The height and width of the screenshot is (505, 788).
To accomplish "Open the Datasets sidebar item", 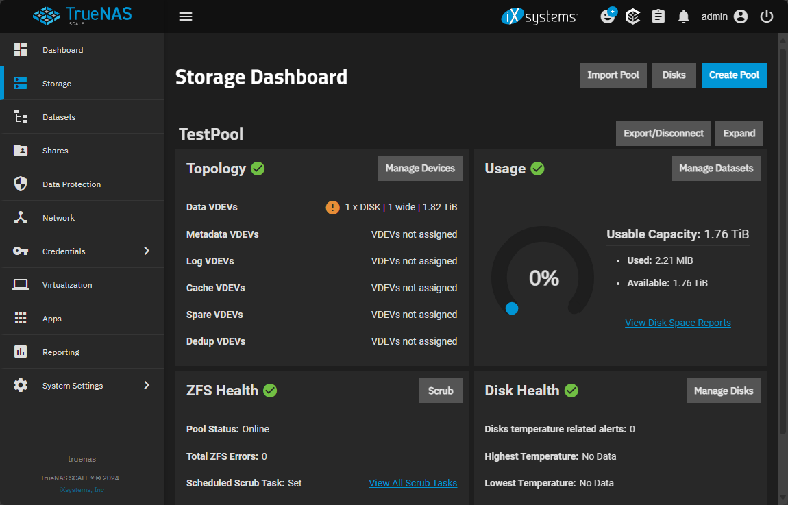I will click(83, 116).
